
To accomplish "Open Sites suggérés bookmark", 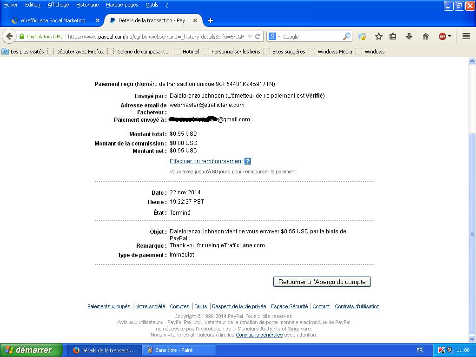I will tap(285, 51).
